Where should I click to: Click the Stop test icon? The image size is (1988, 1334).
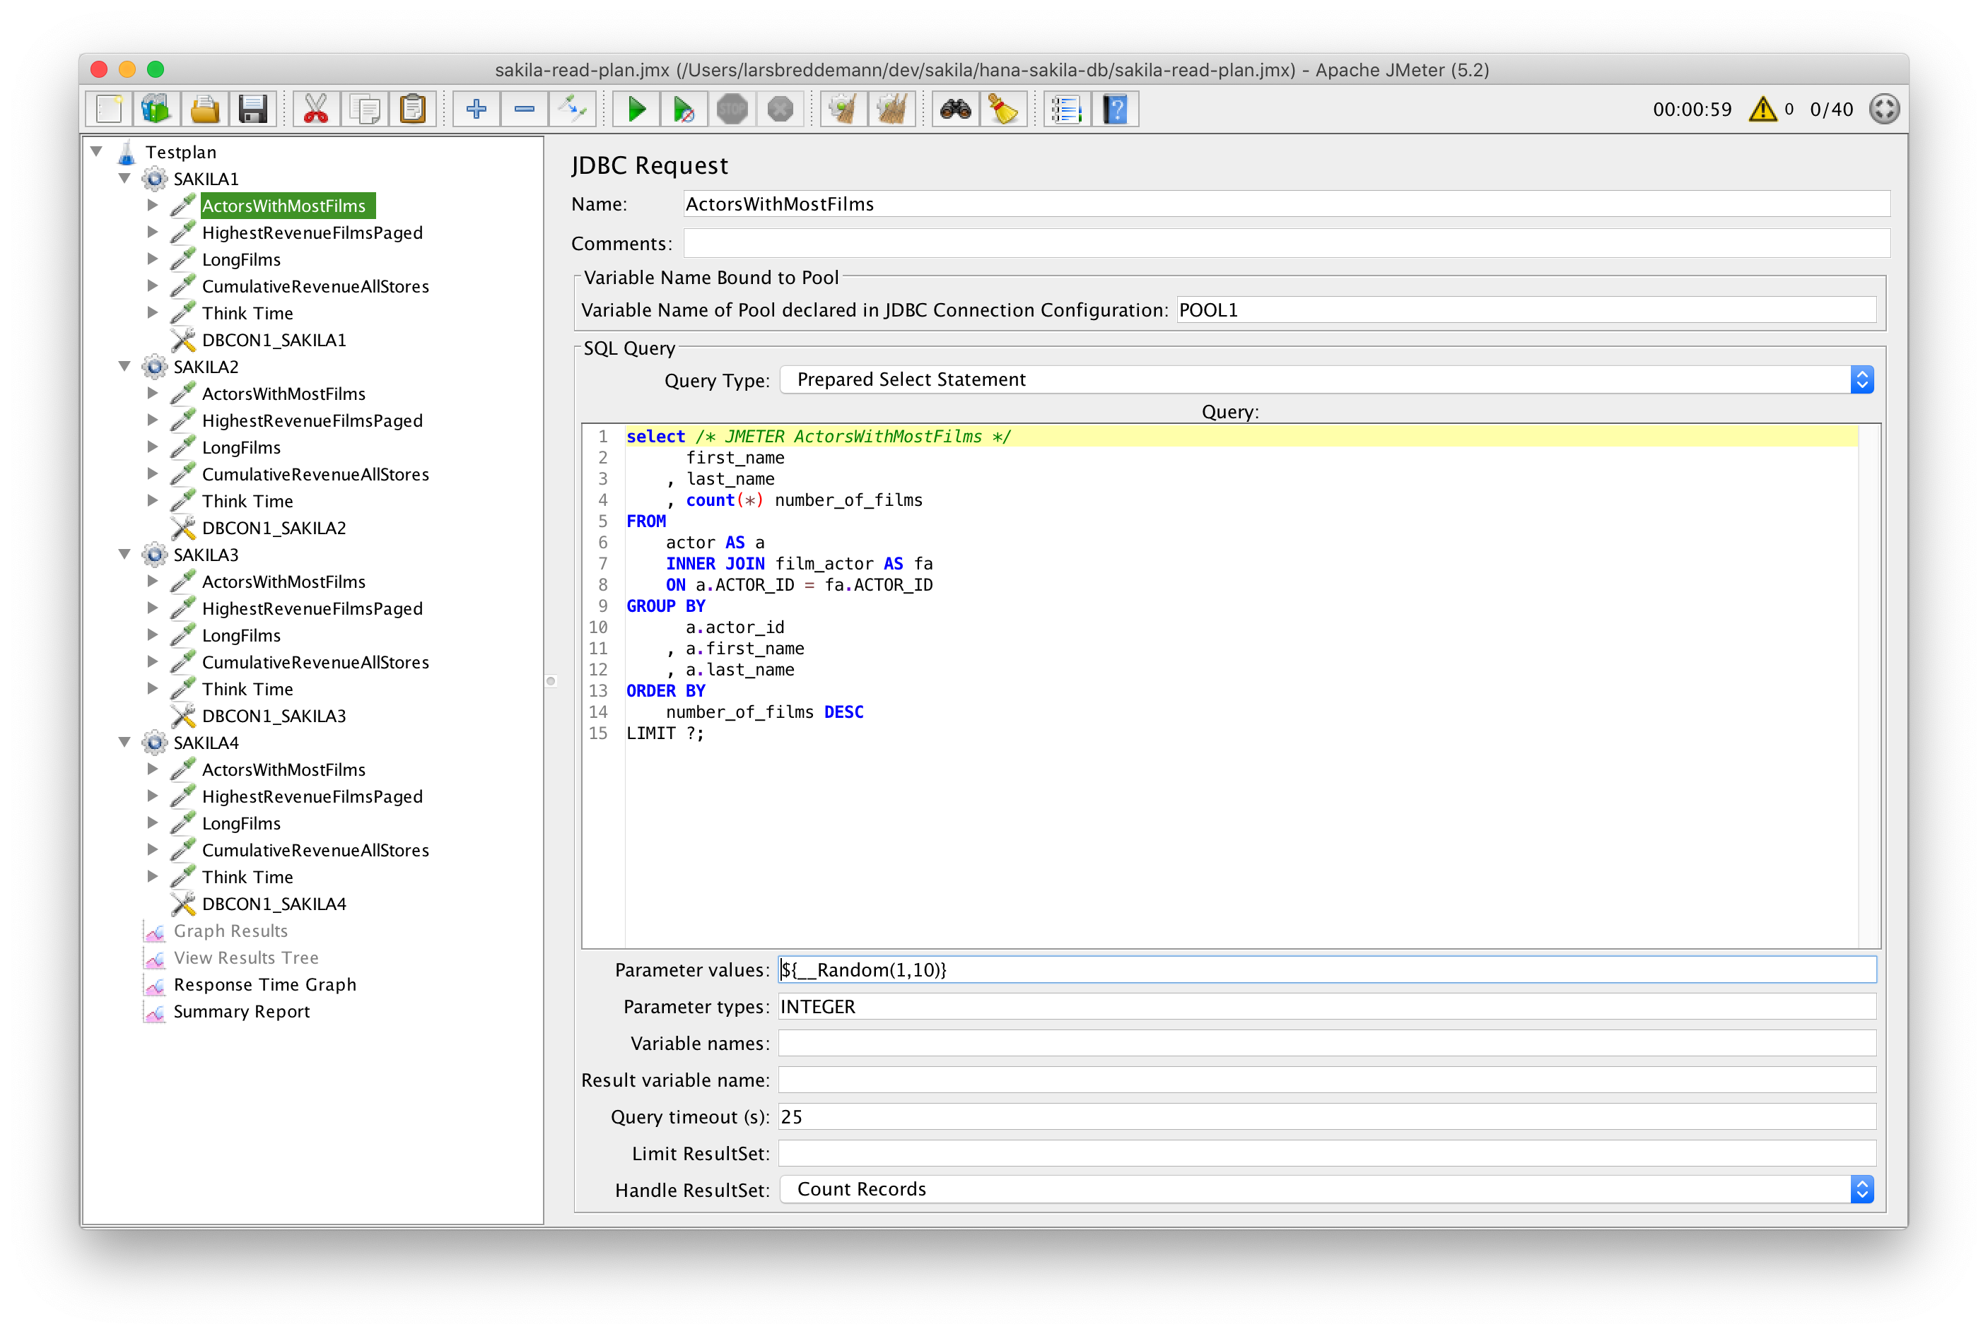(732, 109)
